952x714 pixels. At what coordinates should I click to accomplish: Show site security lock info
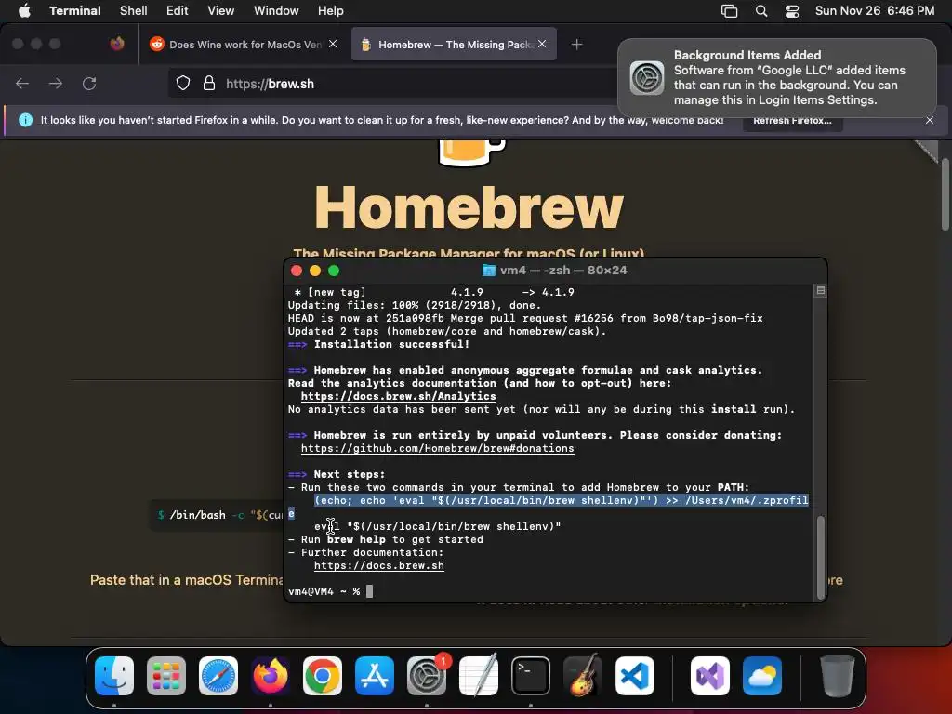(209, 83)
